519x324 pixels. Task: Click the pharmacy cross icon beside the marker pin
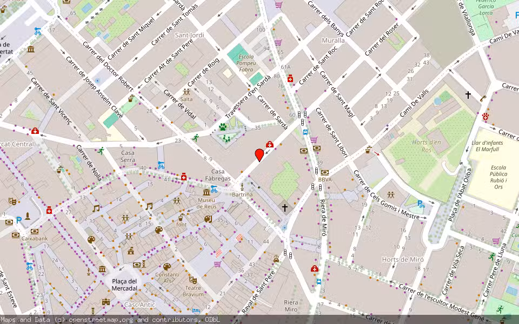click(270, 144)
